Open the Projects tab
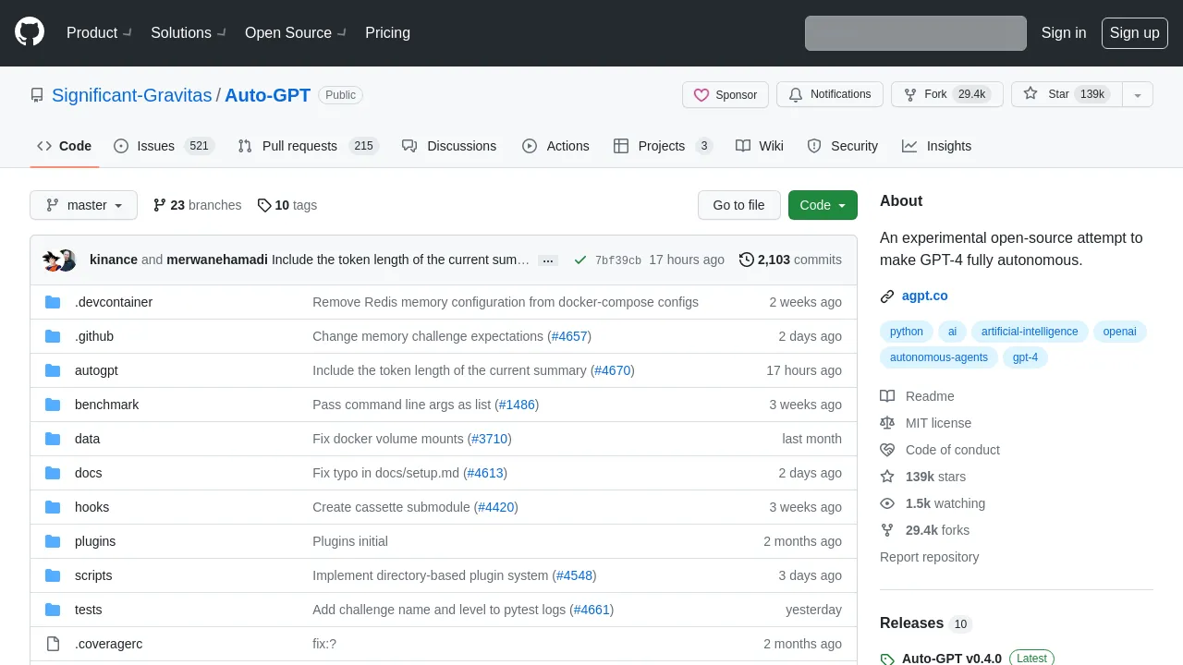 coord(663,146)
